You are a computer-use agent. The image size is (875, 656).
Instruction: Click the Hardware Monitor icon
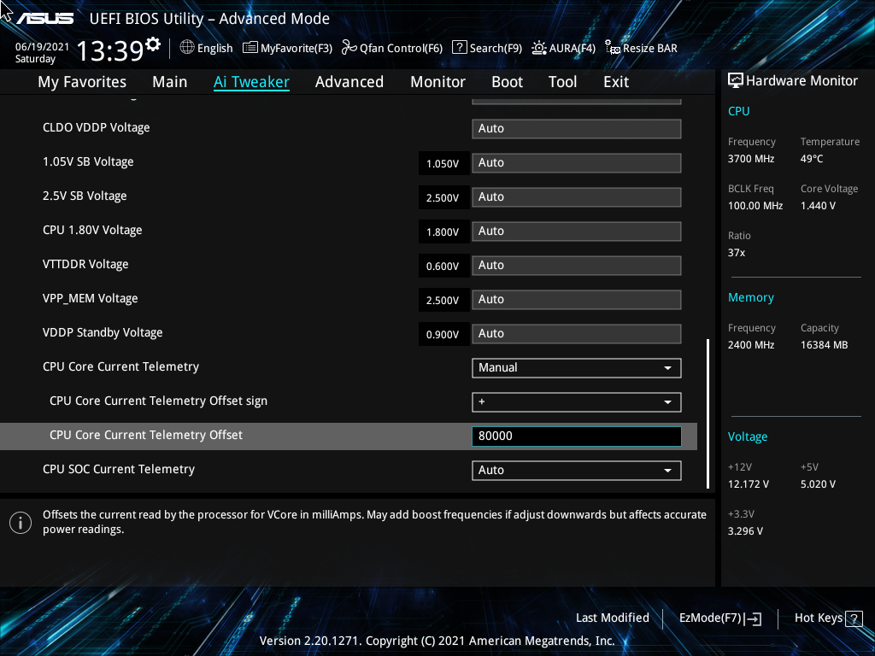(x=736, y=79)
